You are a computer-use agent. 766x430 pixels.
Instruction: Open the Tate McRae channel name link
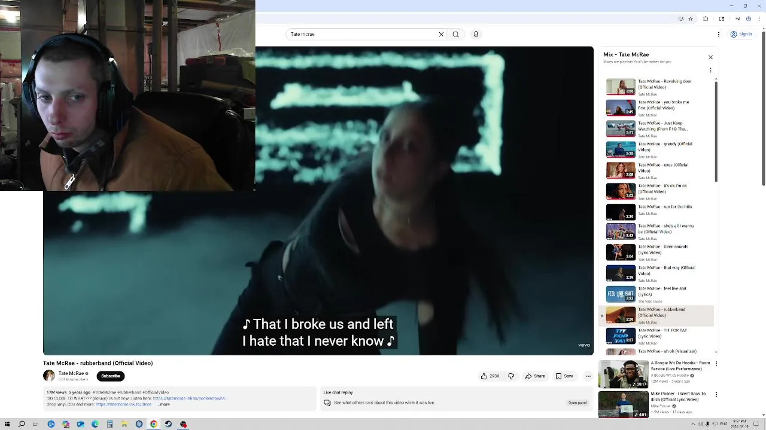click(x=71, y=373)
